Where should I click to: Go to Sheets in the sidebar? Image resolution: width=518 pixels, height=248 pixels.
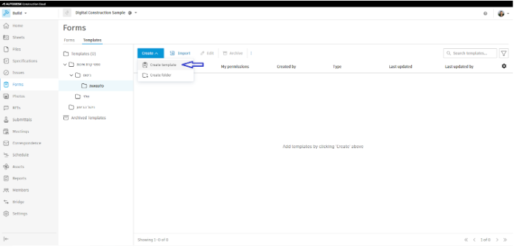pos(19,37)
